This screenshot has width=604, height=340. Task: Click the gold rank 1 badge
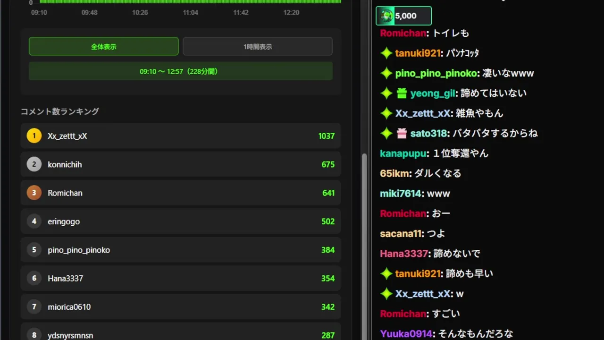34,136
